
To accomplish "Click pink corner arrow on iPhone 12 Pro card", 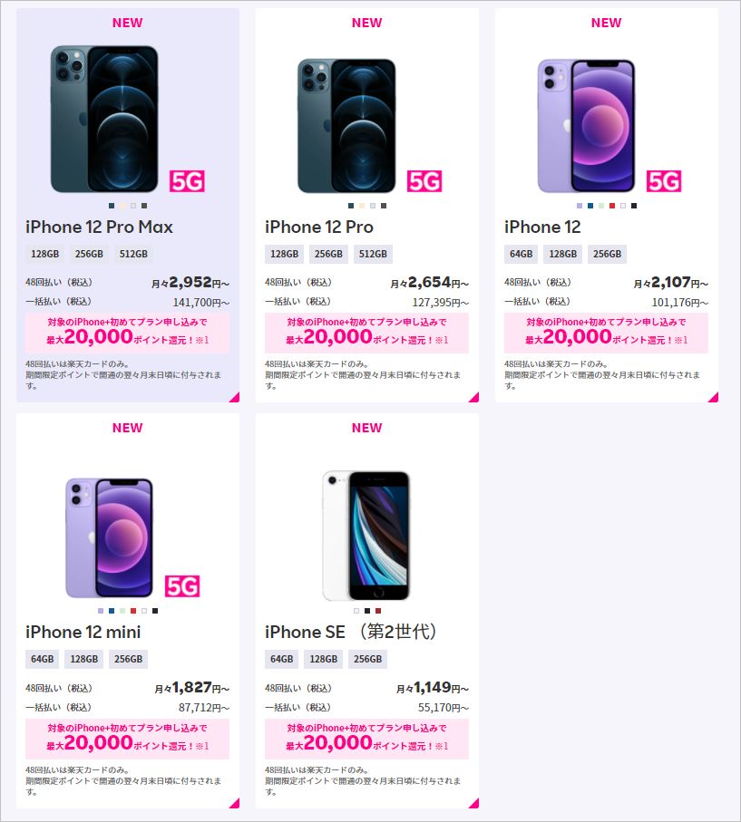I will 473,396.
